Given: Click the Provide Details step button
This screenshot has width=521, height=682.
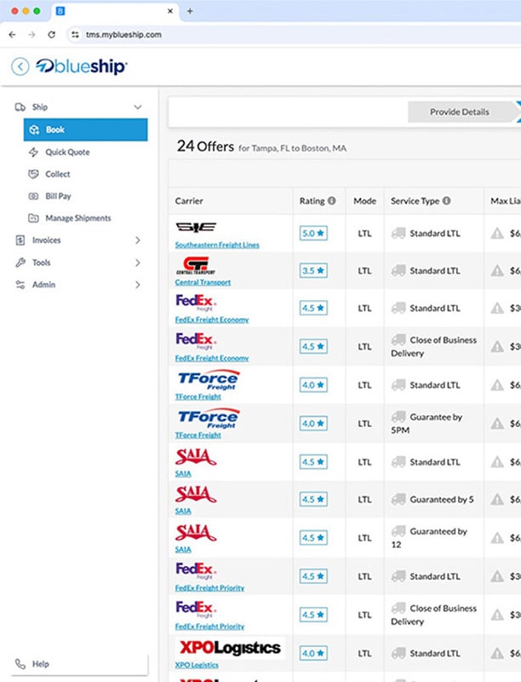Looking at the screenshot, I should tap(460, 112).
